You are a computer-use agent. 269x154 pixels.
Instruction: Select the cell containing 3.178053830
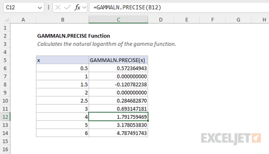point(119,125)
